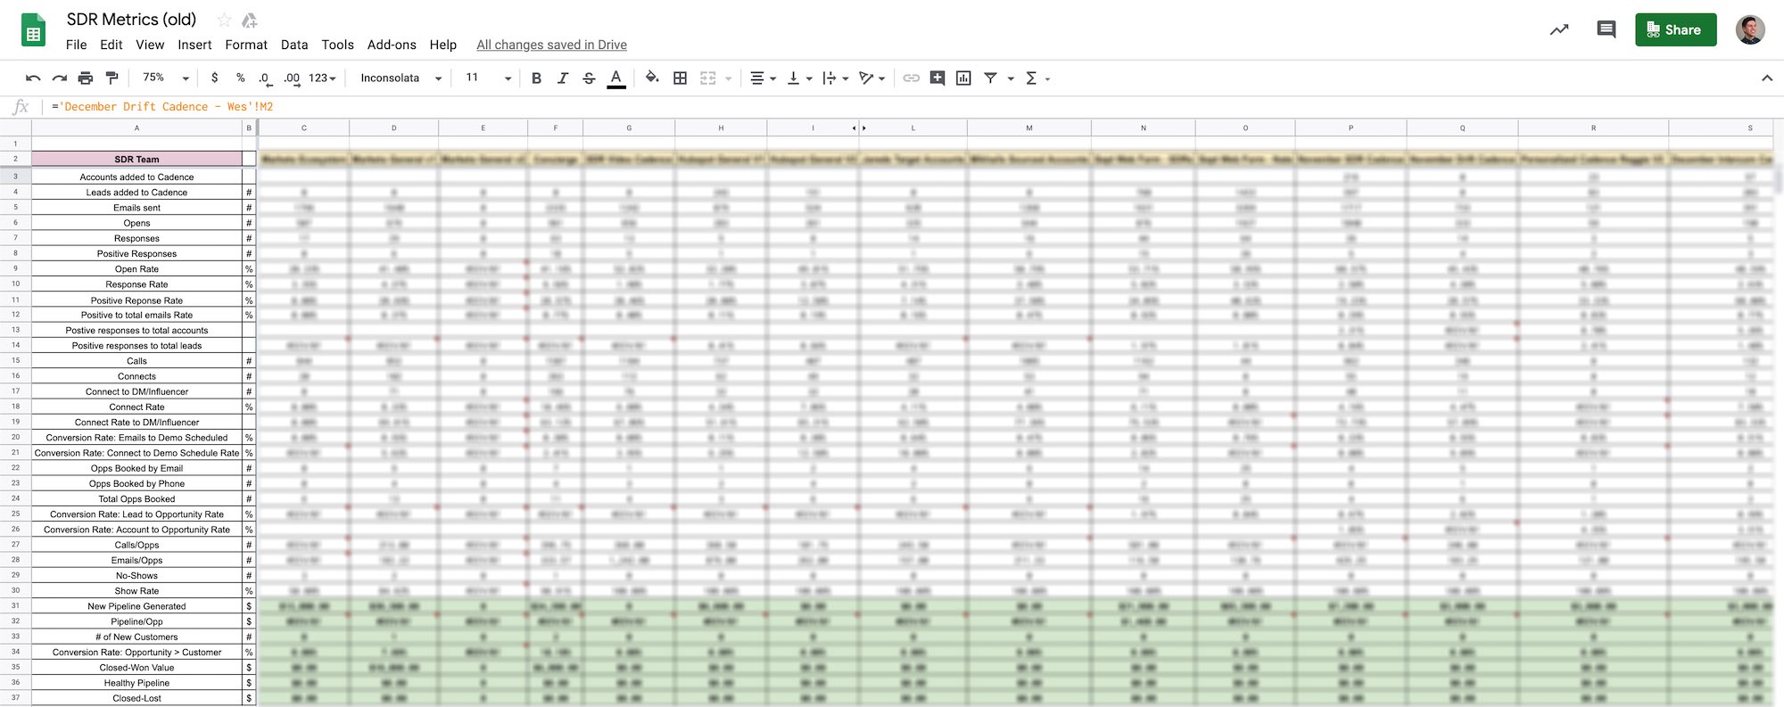Open the Add-ons menu
This screenshot has height=707, width=1784.
click(392, 45)
